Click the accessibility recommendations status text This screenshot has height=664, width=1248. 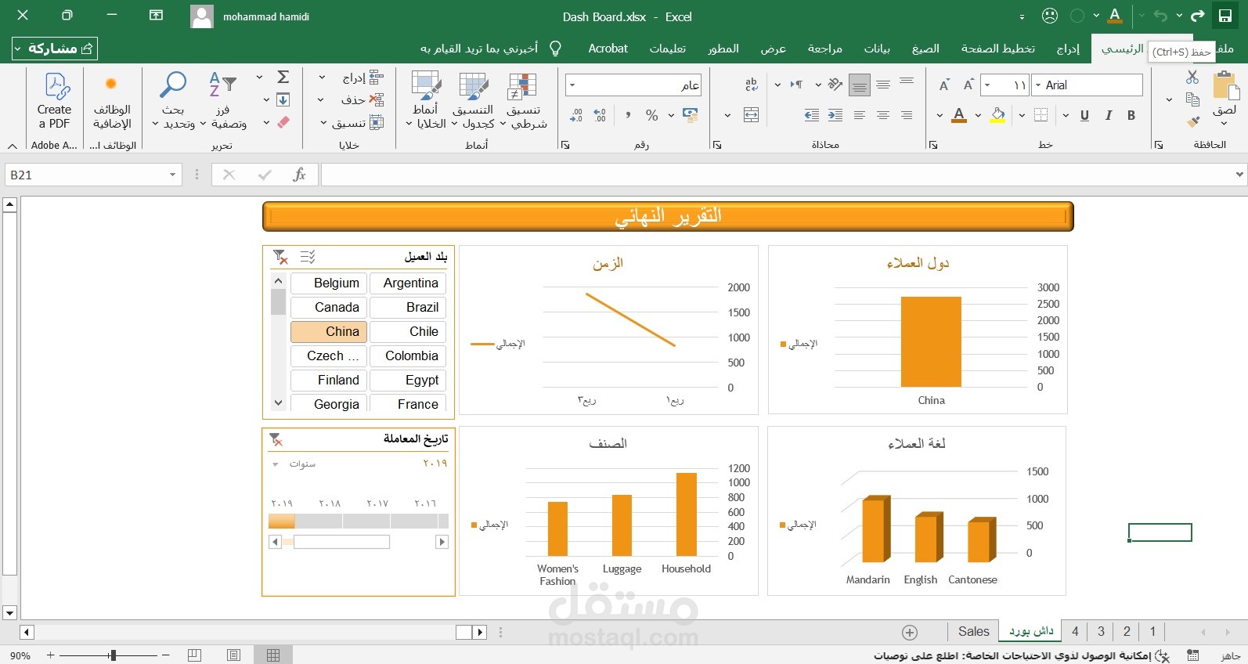[1020, 655]
